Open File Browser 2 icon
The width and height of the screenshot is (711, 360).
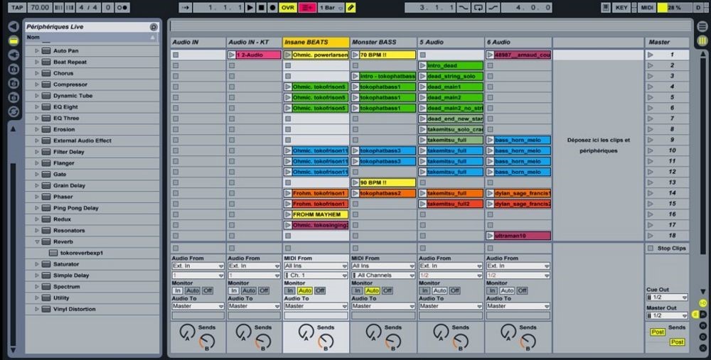click(x=14, y=83)
